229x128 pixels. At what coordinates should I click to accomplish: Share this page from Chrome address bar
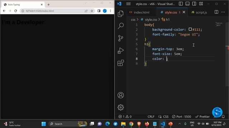click(x=86, y=11)
